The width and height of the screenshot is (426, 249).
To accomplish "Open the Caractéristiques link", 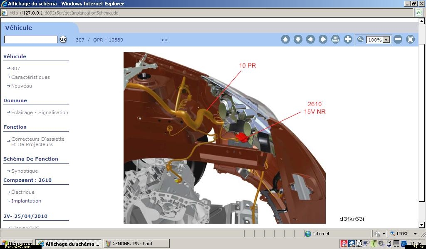I will (30, 77).
